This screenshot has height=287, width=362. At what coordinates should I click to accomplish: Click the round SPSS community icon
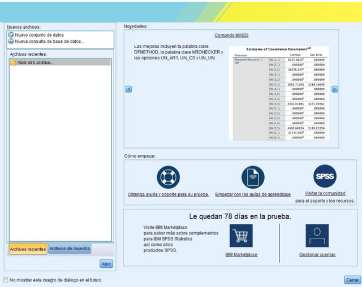click(x=325, y=176)
